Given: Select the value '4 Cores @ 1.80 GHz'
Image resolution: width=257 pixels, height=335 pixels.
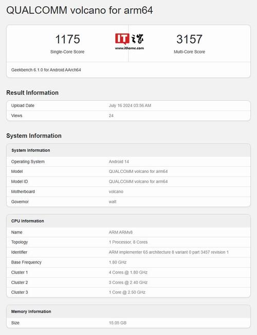Looking at the screenshot, I should 128,272.
